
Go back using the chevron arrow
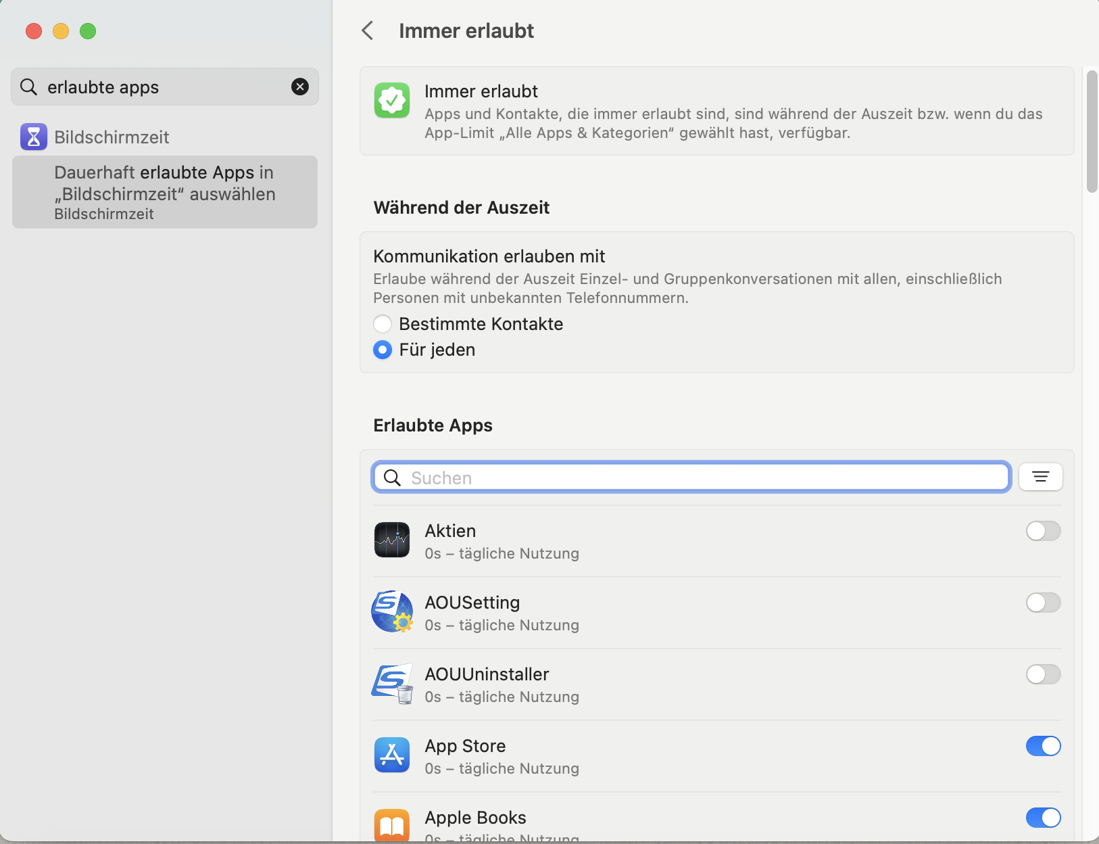(x=368, y=30)
